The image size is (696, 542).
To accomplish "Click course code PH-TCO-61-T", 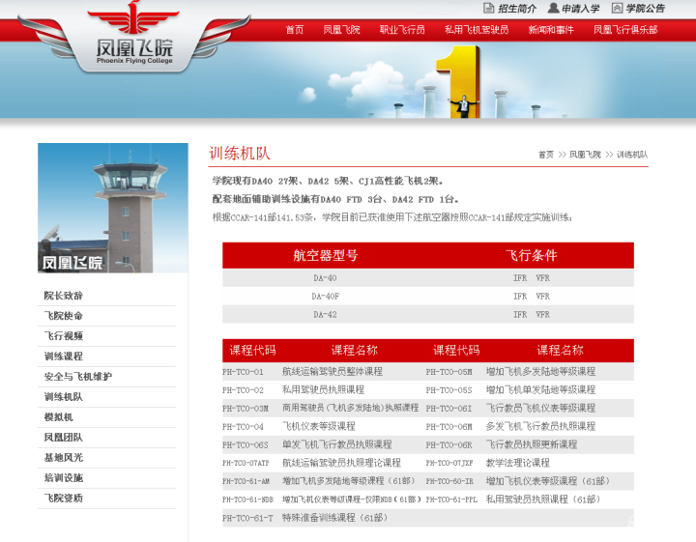I will point(247,518).
